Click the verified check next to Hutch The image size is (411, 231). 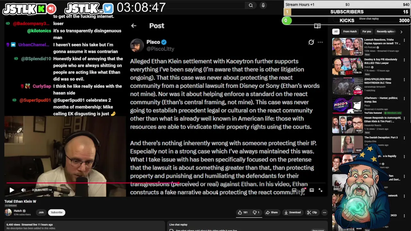coord(24,211)
